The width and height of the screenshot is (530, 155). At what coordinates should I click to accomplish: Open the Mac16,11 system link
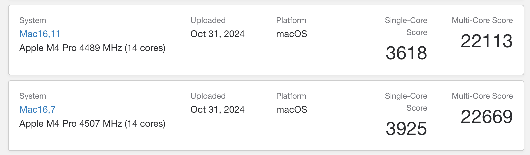click(x=40, y=34)
